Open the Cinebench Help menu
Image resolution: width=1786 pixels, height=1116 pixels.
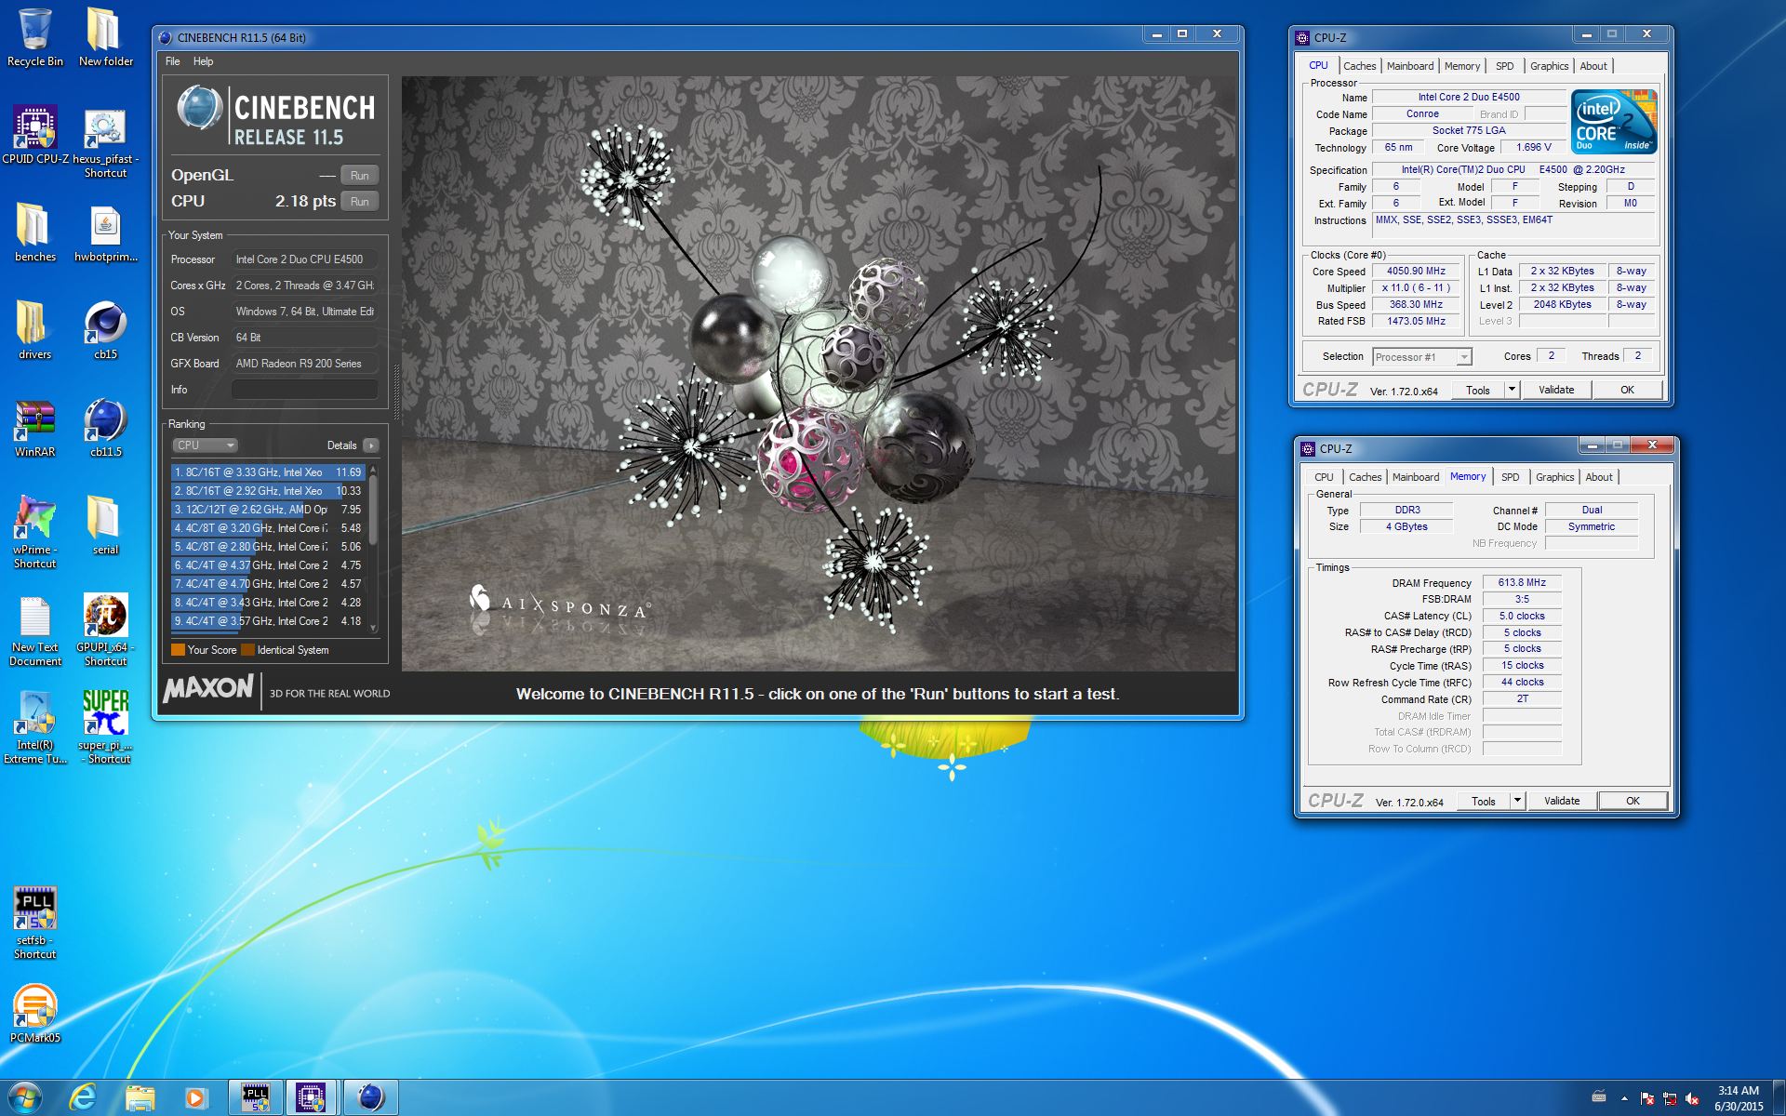[x=203, y=61]
